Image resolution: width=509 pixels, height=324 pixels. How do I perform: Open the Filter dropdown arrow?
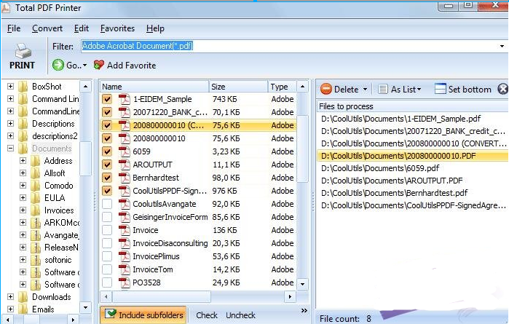click(x=502, y=46)
